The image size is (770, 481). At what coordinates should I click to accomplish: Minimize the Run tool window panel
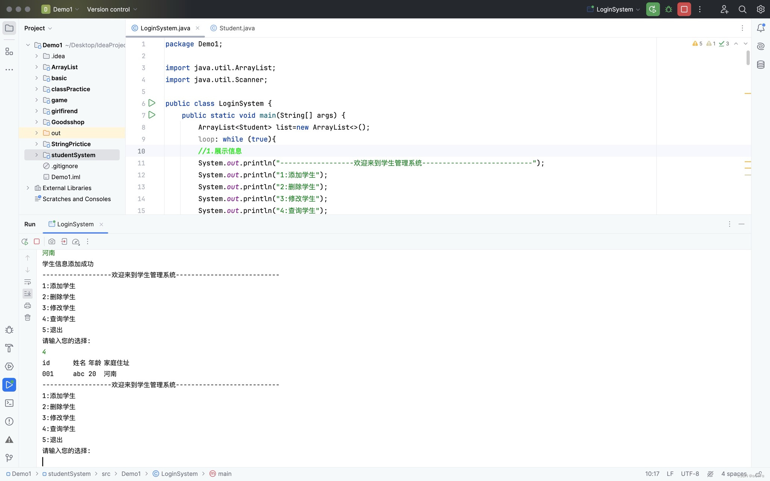(x=741, y=224)
